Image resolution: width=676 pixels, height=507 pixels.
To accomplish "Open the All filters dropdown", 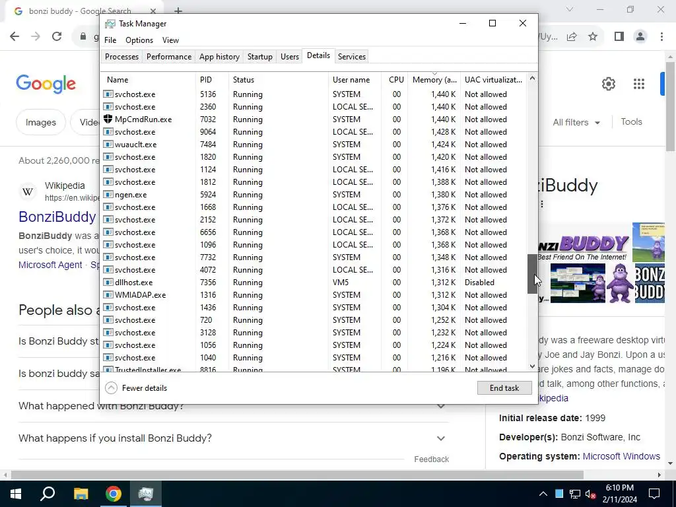I will [x=576, y=122].
